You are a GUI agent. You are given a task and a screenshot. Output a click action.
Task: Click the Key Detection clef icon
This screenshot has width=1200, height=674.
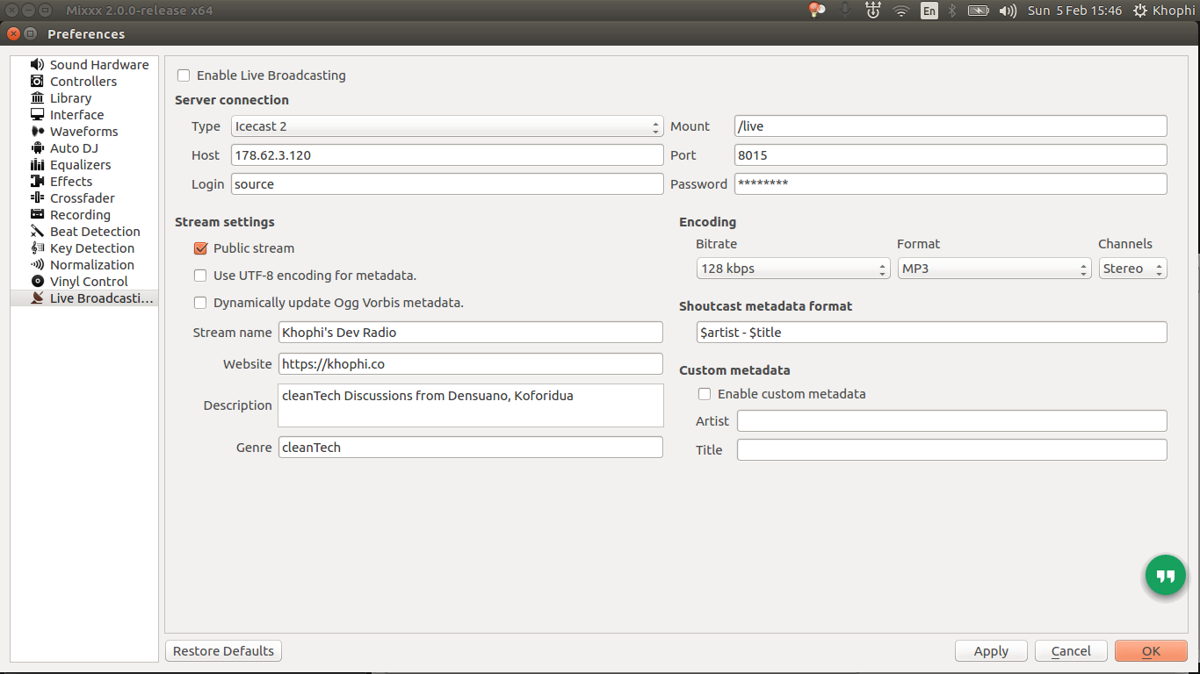37,248
